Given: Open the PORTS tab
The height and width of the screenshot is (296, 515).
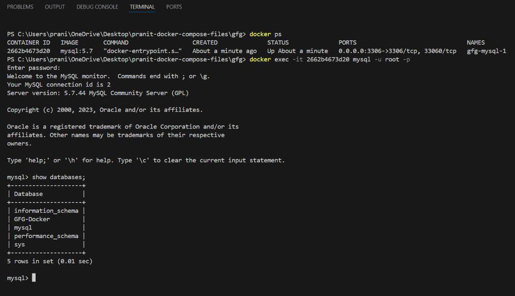Looking at the screenshot, I should (174, 7).
